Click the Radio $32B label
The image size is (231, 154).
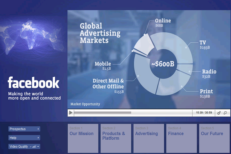click(x=209, y=74)
